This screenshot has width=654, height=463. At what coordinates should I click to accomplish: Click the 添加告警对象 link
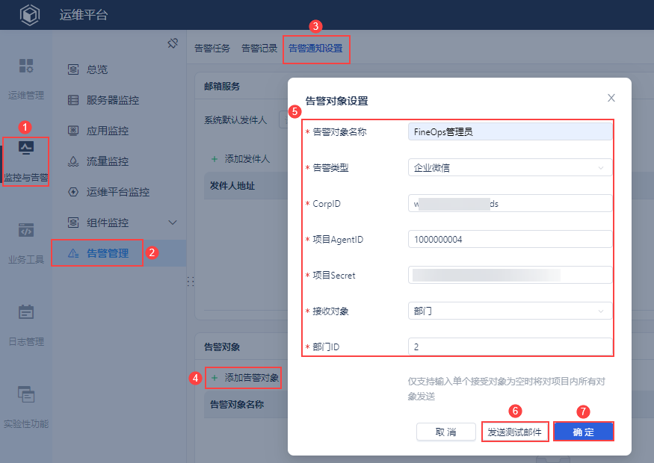point(251,378)
